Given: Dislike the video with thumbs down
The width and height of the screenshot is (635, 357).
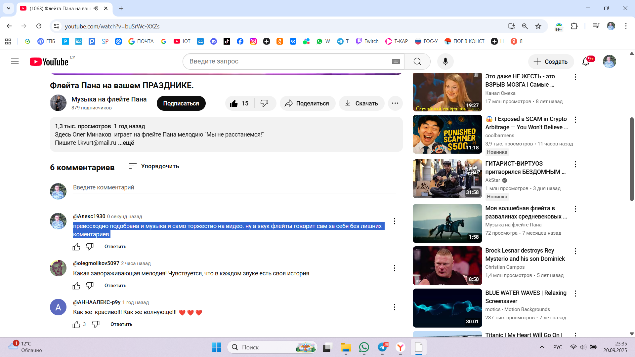Looking at the screenshot, I should [264, 103].
